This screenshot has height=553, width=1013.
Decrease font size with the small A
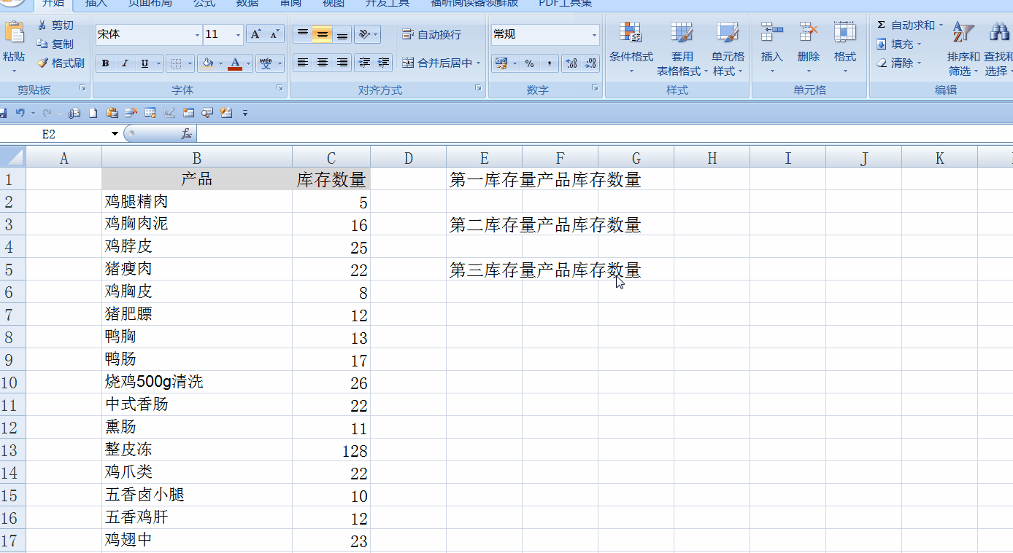[x=274, y=34]
